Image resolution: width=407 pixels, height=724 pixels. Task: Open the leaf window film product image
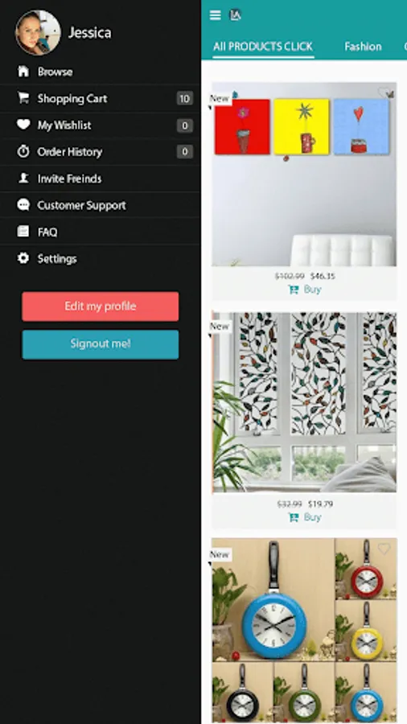[304, 402]
